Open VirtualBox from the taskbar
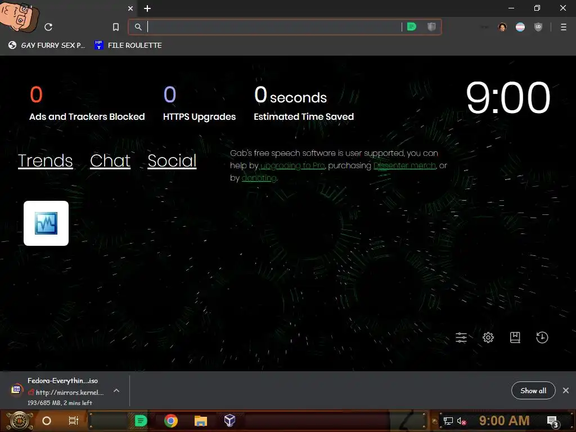 tap(229, 421)
